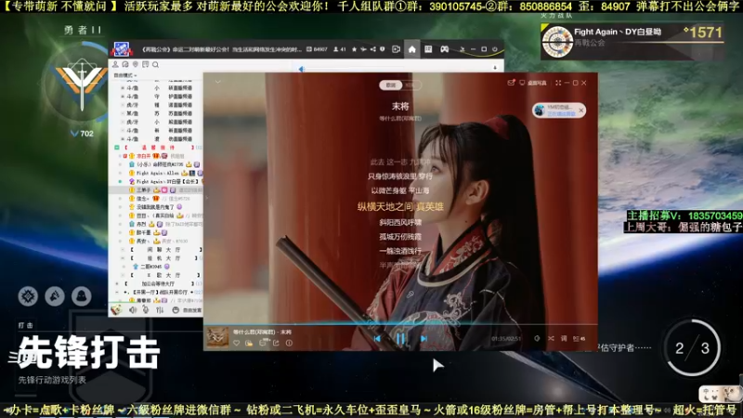Screen dimensions: 743x418
Task: Open the gamepad tab in YY titlebar
Action: pos(445,49)
